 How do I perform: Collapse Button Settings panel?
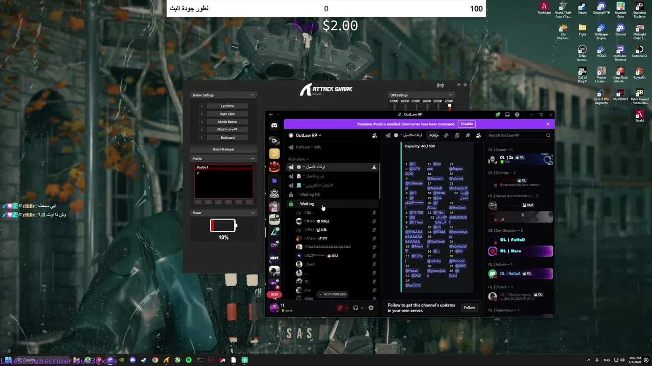click(x=252, y=95)
